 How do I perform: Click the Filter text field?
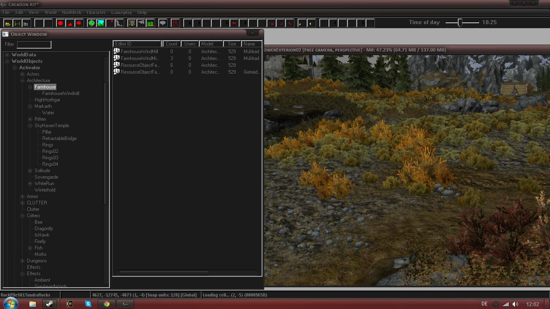[x=34, y=44]
